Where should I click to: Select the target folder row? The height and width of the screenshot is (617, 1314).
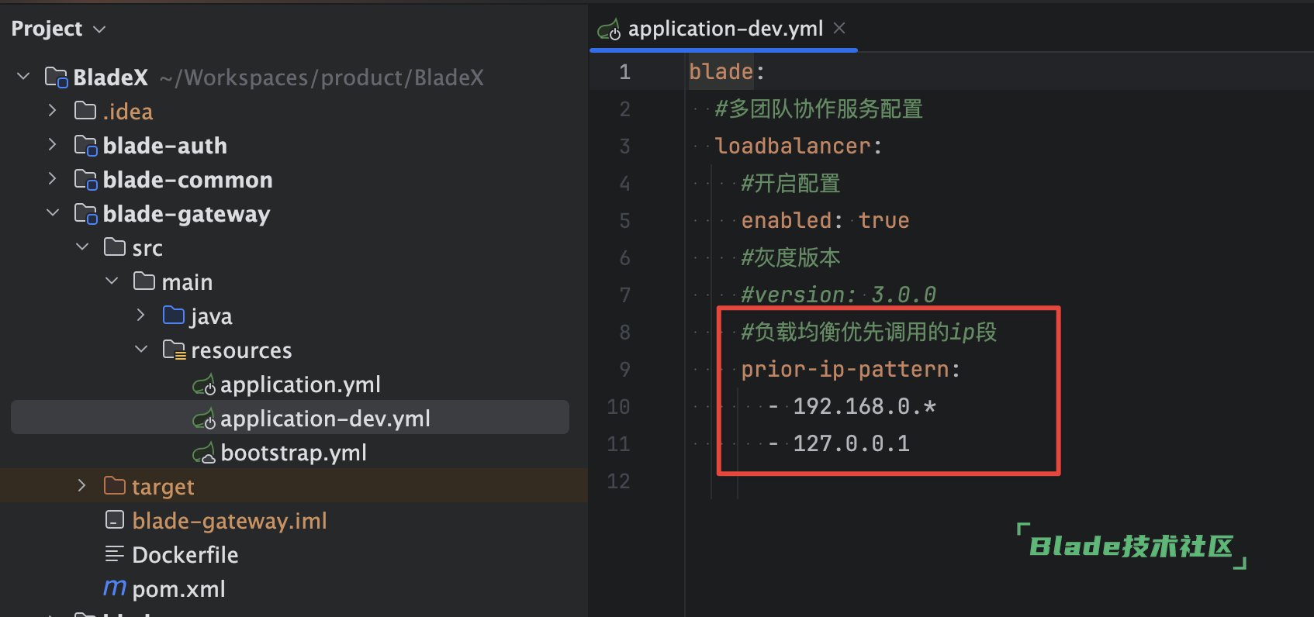point(292,486)
